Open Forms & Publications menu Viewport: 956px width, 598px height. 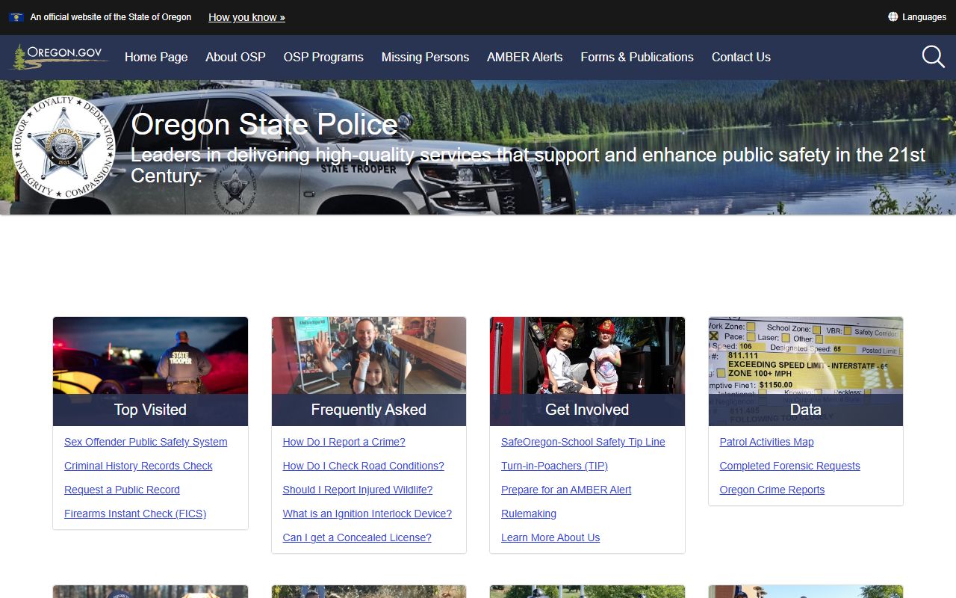[x=637, y=57]
